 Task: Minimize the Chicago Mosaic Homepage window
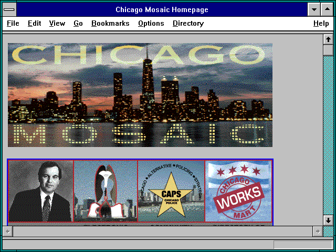pyautogui.click(x=314, y=9)
